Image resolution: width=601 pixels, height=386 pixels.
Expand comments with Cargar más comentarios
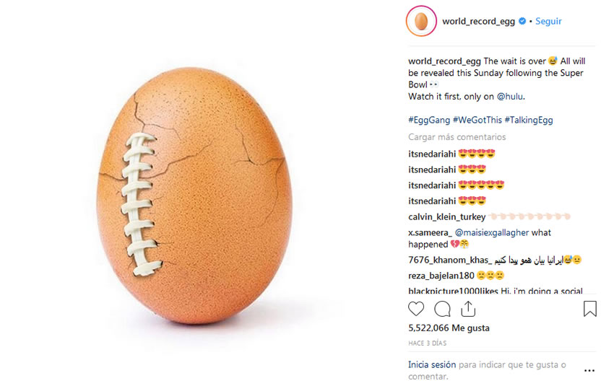pyautogui.click(x=457, y=136)
